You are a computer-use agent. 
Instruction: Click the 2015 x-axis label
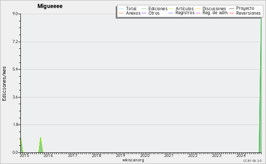pos(24,155)
